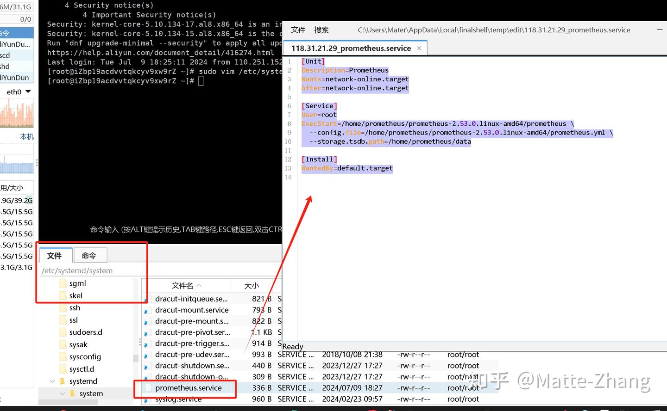Click the file path input field

click(x=93, y=270)
